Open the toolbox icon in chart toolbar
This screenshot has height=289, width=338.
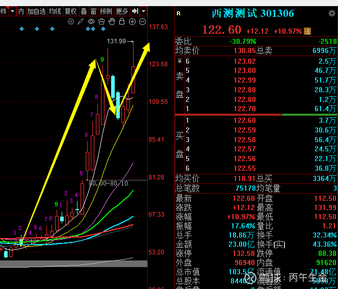click(x=101, y=21)
